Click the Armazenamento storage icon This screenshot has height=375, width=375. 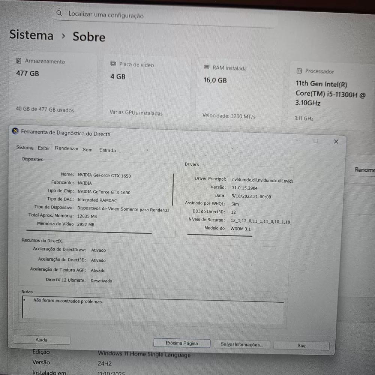click(x=19, y=61)
